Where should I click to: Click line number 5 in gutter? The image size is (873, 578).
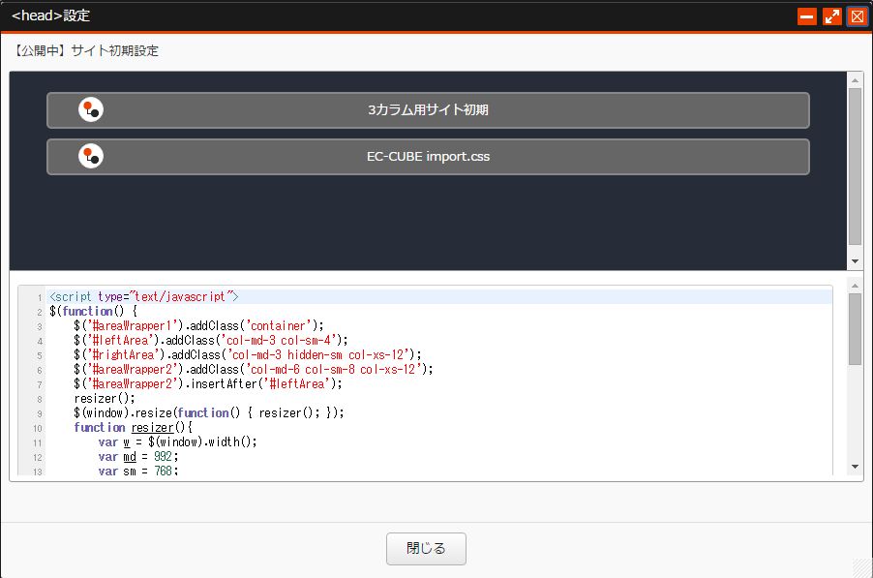click(40, 356)
